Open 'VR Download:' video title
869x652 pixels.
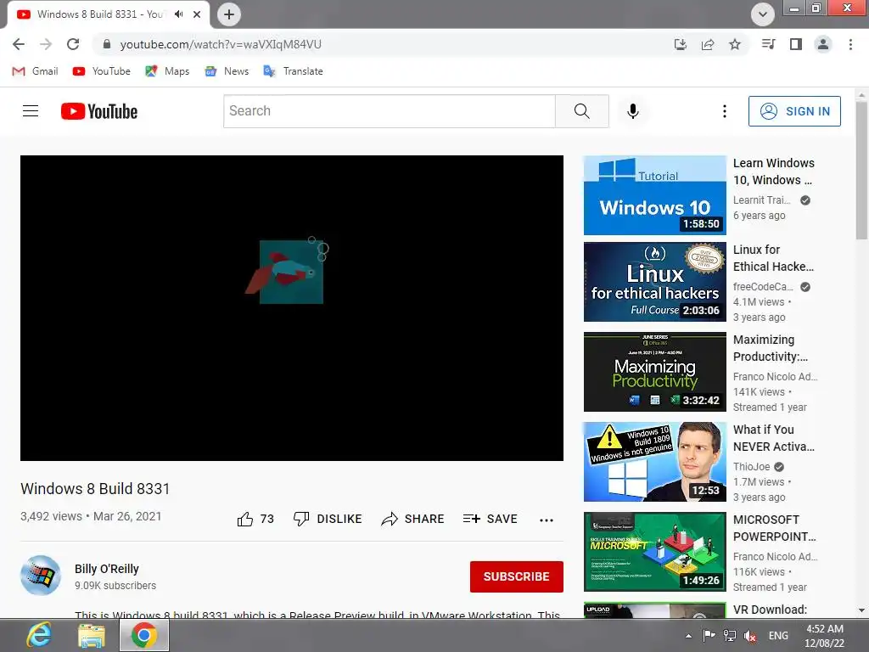(770, 610)
